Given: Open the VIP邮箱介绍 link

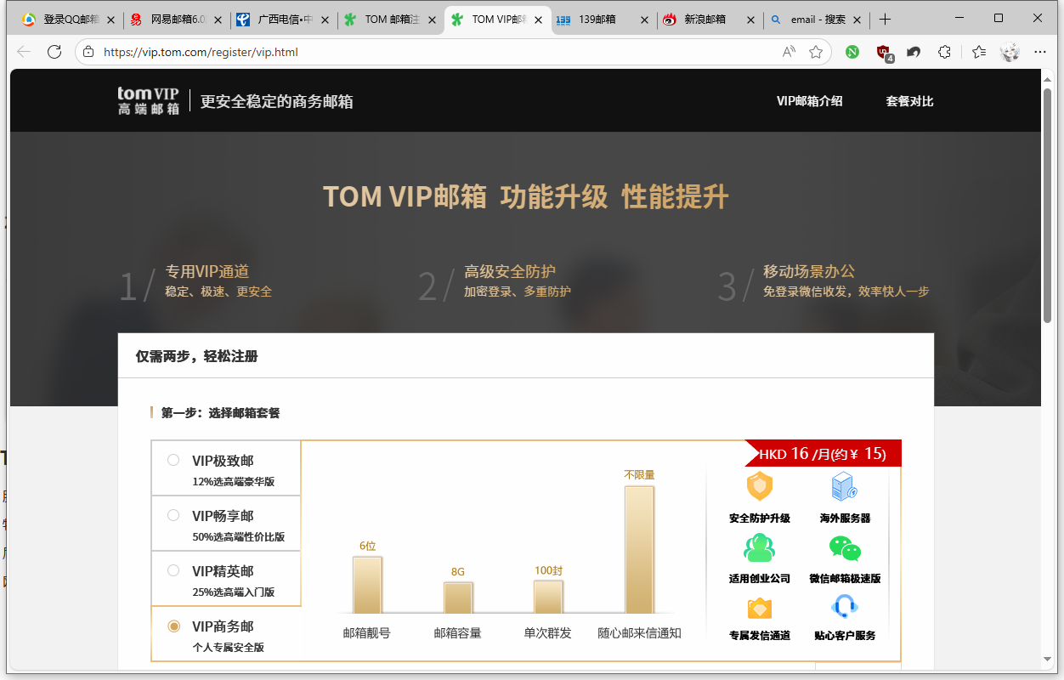Looking at the screenshot, I should (x=809, y=101).
